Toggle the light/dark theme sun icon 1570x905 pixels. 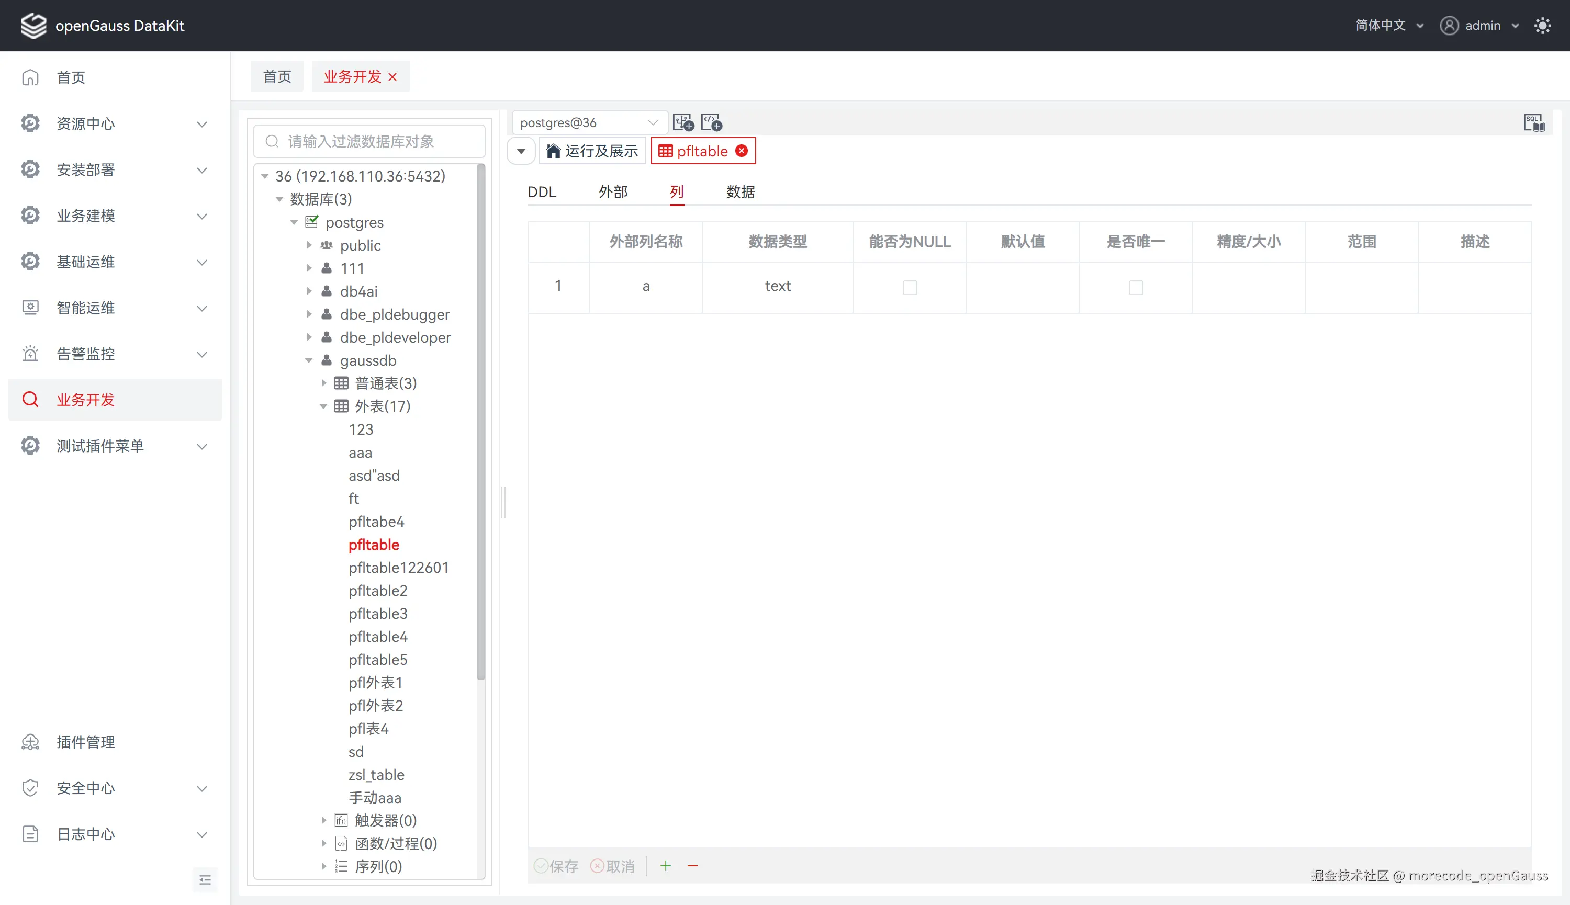pyautogui.click(x=1542, y=26)
